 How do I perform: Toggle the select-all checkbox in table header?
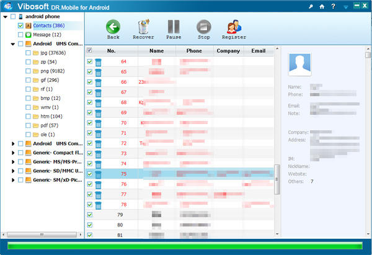[89, 50]
